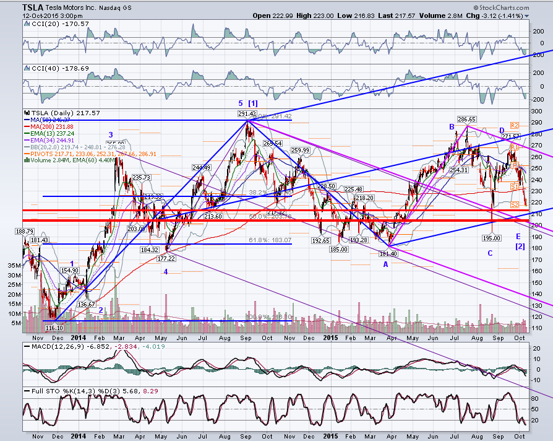Click the 177.22 price label
Viewport: 553px width, 441px height.
click(166, 258)
